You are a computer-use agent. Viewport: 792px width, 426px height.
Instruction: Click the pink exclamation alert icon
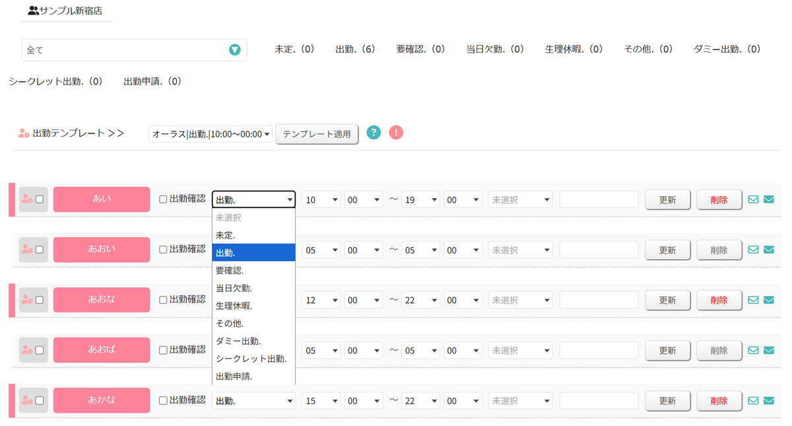tap(395, 133)
